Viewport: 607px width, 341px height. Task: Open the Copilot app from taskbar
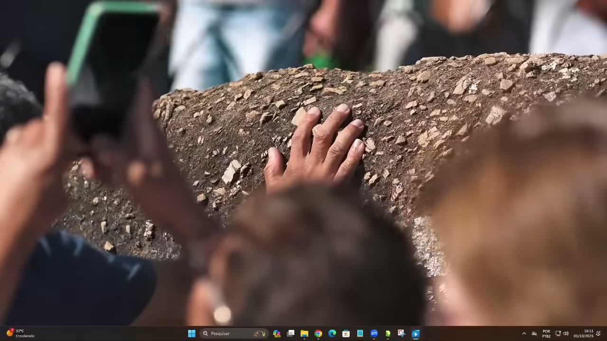277,333
